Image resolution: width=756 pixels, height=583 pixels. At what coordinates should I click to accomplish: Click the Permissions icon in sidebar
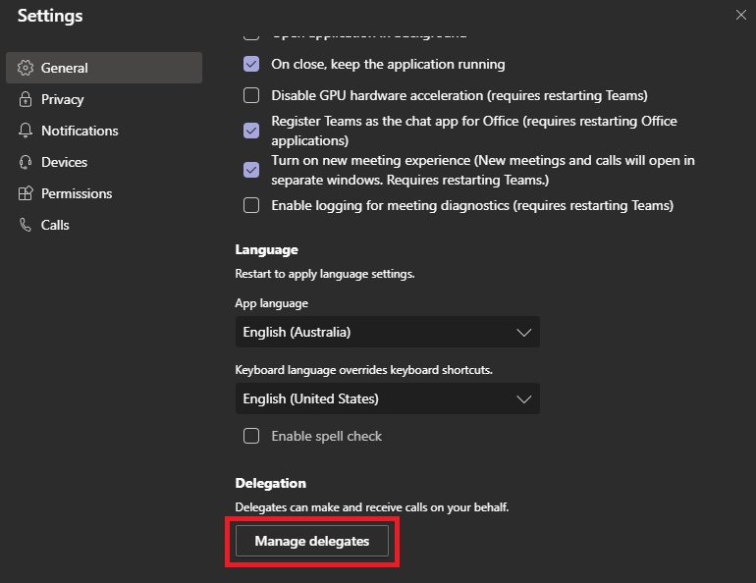pyautogui.click(x=26, y=193)
